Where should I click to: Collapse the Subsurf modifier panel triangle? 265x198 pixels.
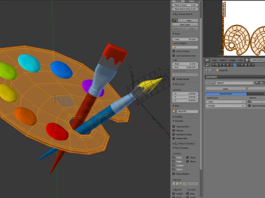point(207,83)
